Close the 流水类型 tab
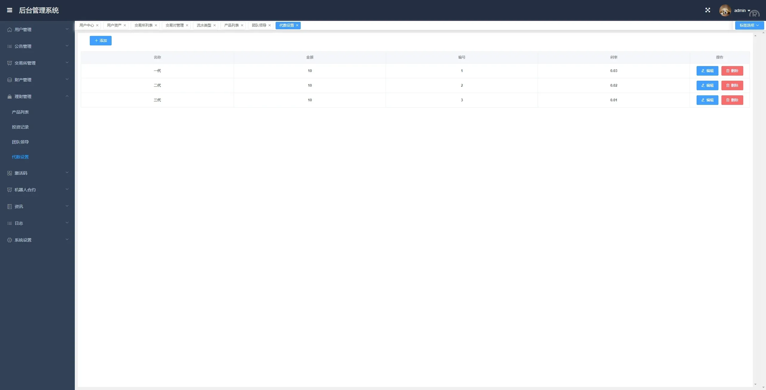This screenshot has width=766, height=390. 215,25
